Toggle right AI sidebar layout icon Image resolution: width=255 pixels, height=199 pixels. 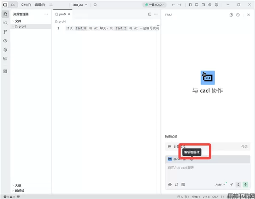[203, 5]
